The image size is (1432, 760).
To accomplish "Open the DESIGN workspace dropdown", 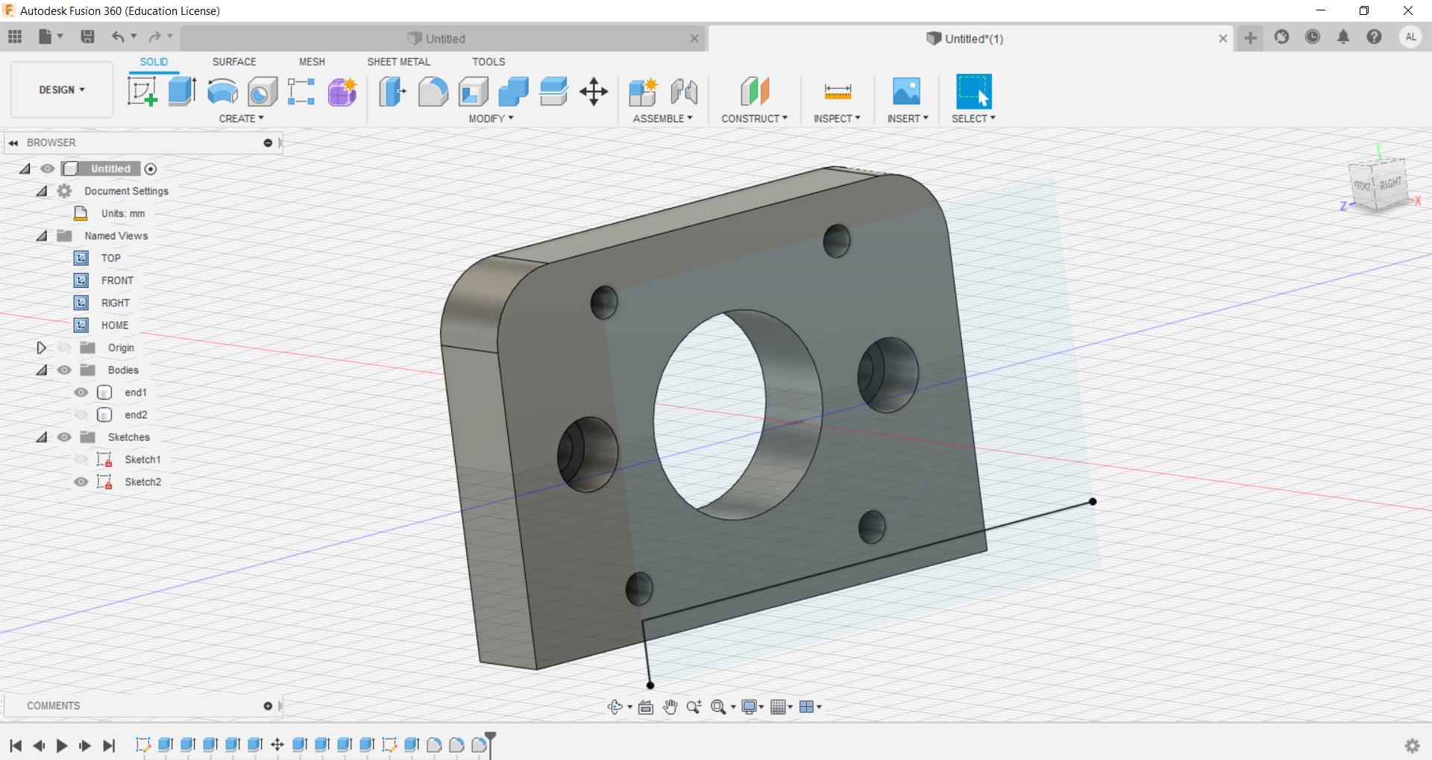I will 62,89.
